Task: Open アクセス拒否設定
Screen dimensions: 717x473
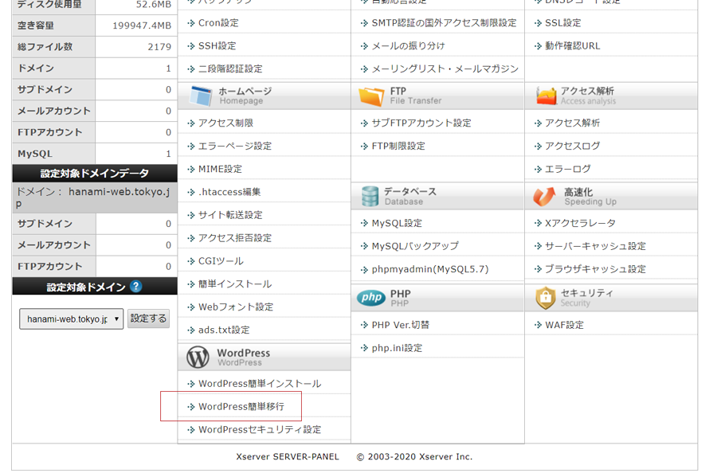Action: [x=235, y=237]
